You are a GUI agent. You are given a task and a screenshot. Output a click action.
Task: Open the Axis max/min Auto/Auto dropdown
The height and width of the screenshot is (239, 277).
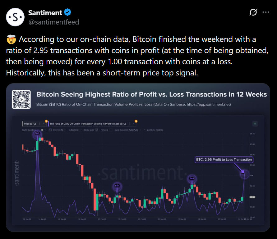(127, 130)
